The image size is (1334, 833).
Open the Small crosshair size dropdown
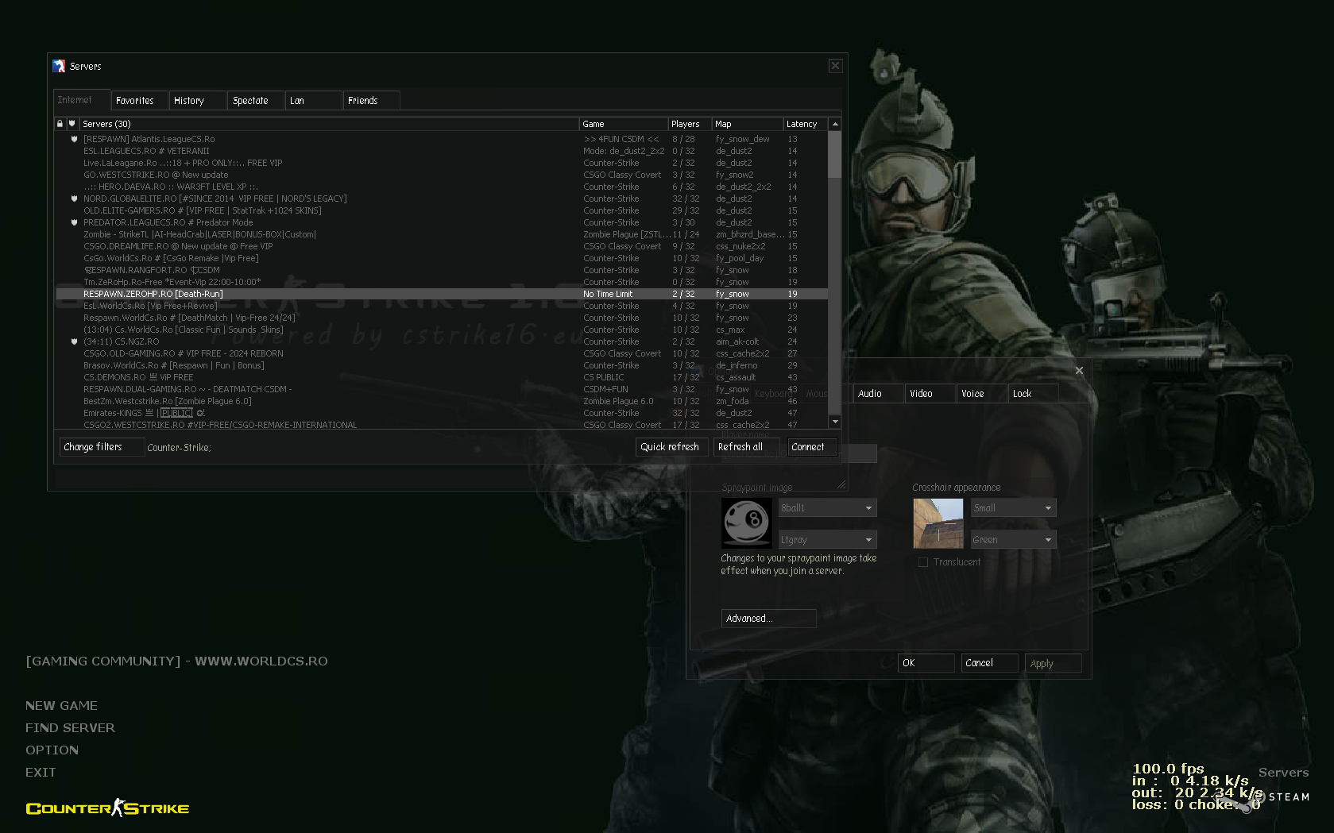[x=1013, y=508]
